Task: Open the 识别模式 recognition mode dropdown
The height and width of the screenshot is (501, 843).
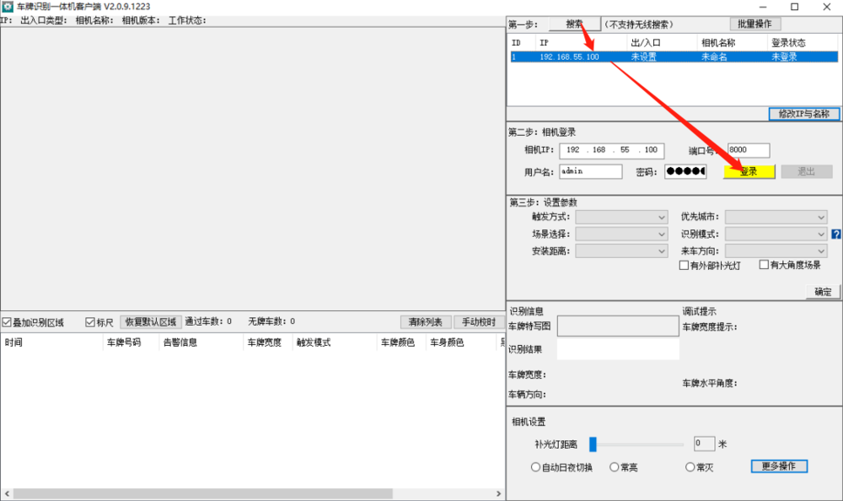Action: pos(776,234)
